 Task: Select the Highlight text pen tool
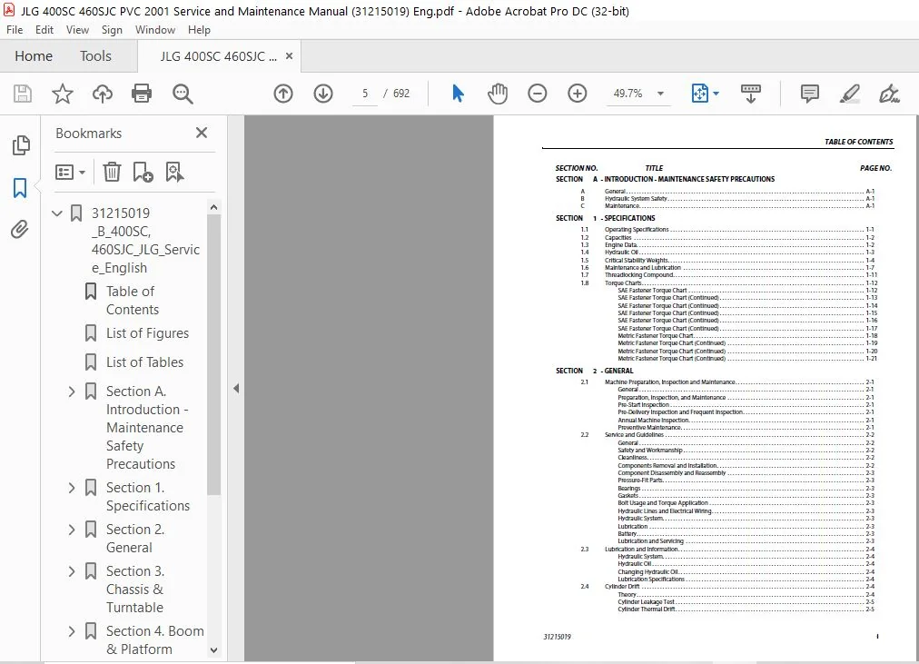point(849,94)
